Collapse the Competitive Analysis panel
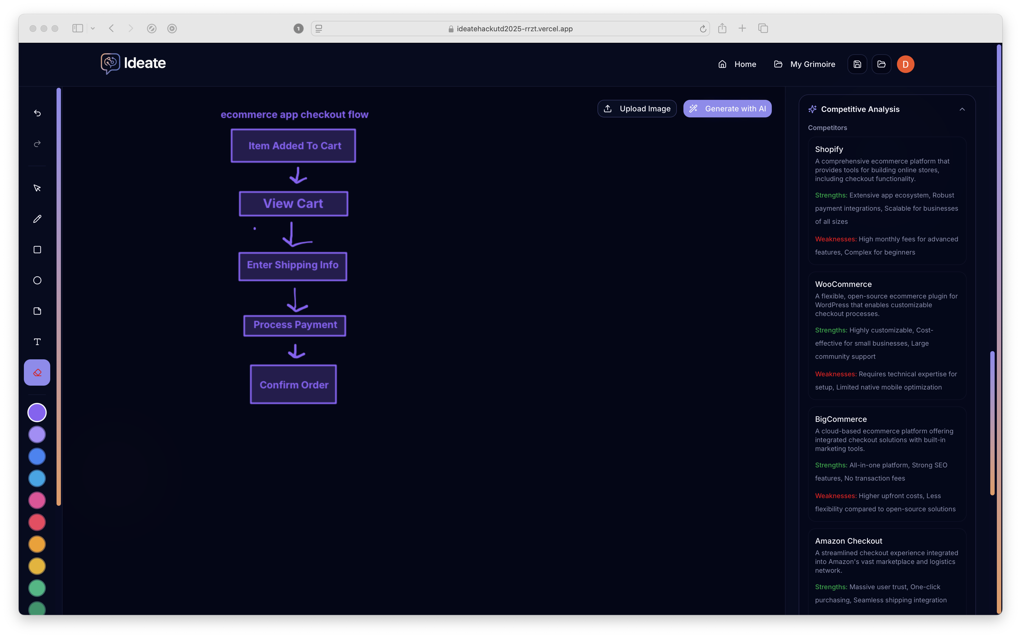1021x638 pixels. (x=962, y=109)
